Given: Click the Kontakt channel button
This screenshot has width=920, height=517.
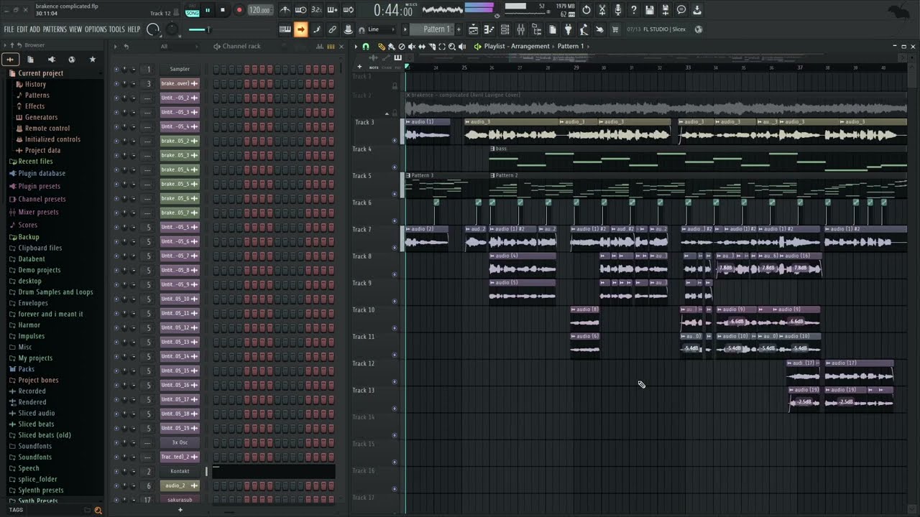Looking at the screenshot, I should coord(180,472).
